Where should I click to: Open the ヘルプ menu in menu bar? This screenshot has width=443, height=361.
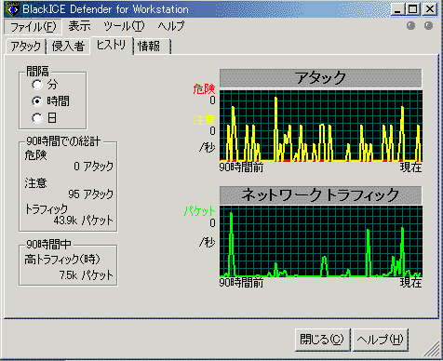(x=171, y=26)
